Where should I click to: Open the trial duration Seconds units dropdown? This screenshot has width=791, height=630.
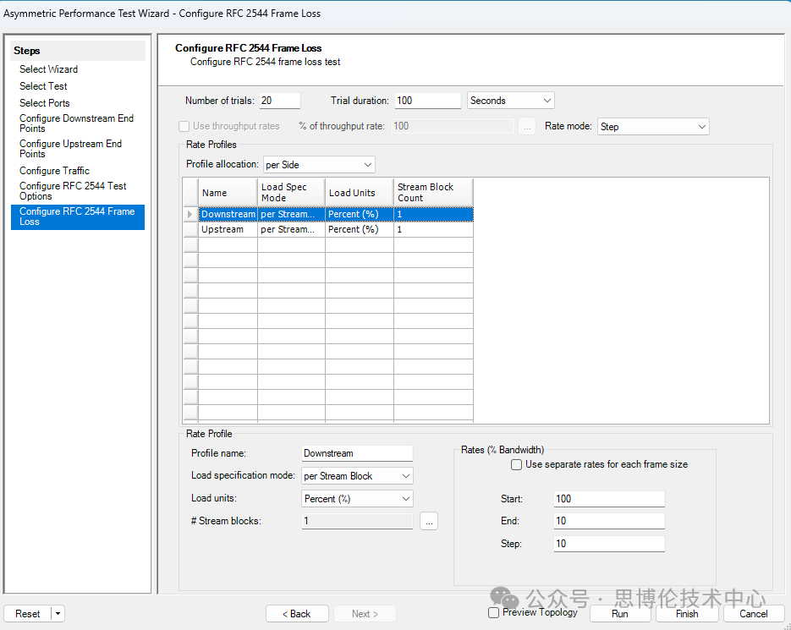pyautogui.click(x=510, y=101)
